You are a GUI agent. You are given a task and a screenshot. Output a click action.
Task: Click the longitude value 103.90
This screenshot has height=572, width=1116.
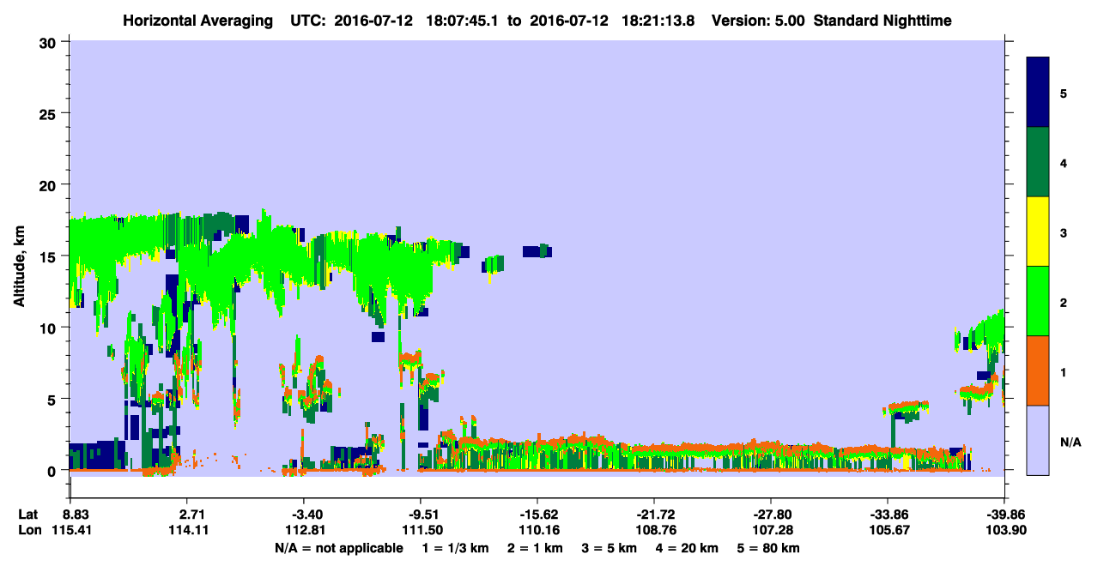click(1004, 531)
